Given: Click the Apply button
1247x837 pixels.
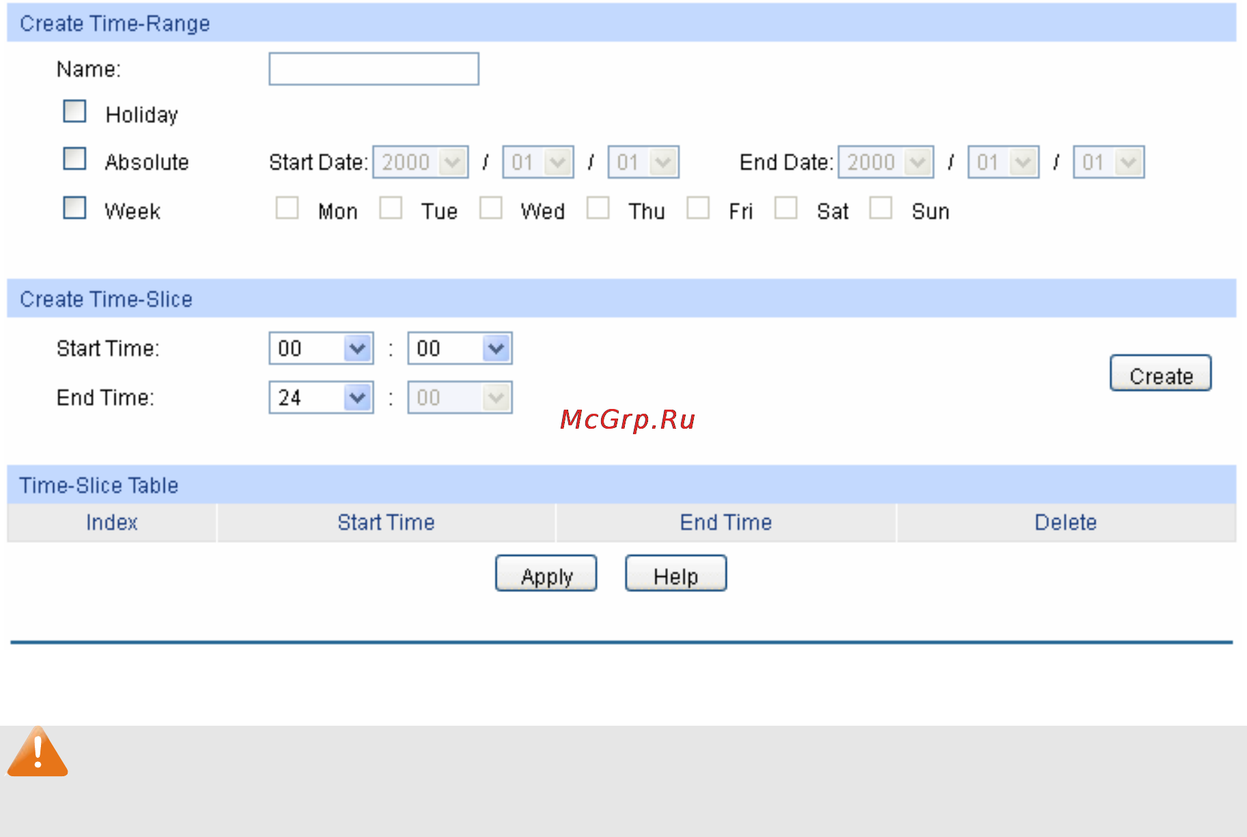Looking at the screenshot, I should 546,573.
